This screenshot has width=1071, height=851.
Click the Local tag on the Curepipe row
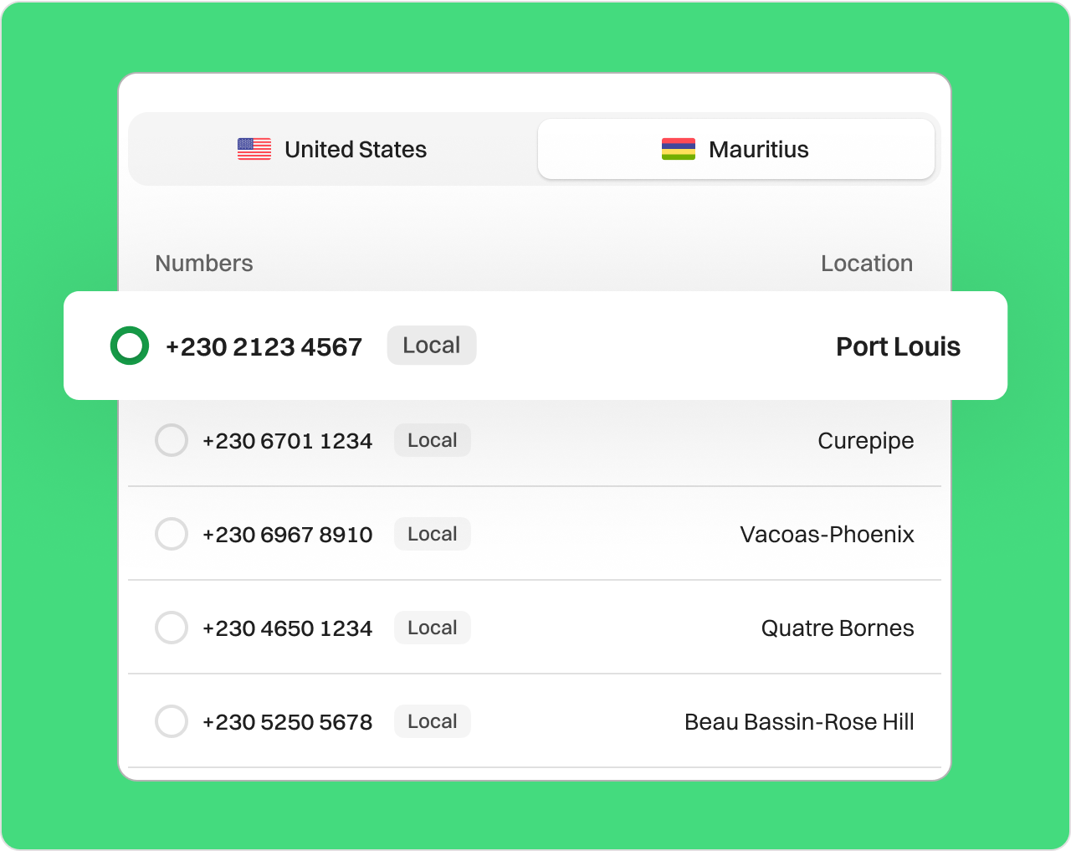click(432, 440)
